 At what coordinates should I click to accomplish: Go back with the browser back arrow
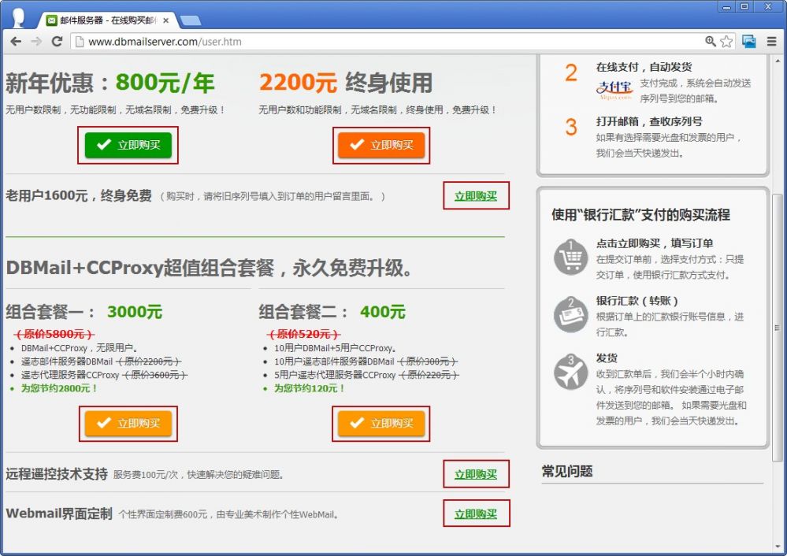coord(16,42)
